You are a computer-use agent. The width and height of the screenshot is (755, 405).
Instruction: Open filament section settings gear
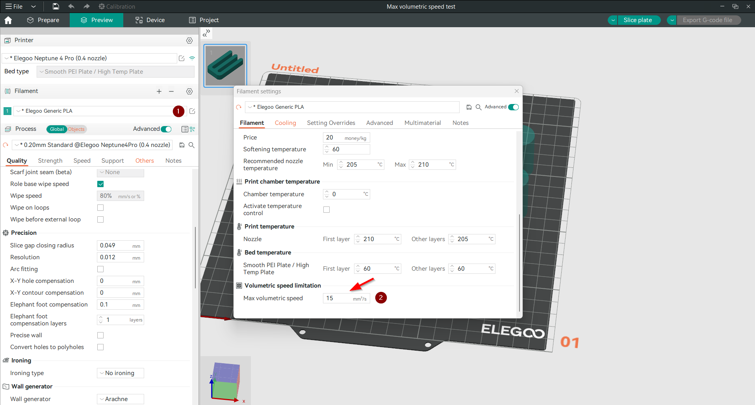[x=189, y=91]
